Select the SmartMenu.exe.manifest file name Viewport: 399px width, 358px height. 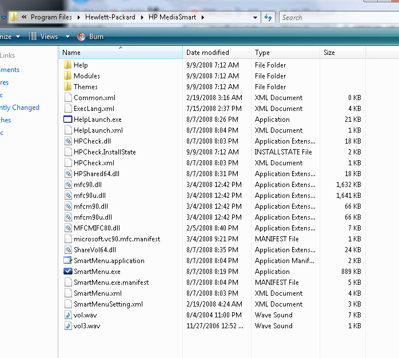click(111, 283)
